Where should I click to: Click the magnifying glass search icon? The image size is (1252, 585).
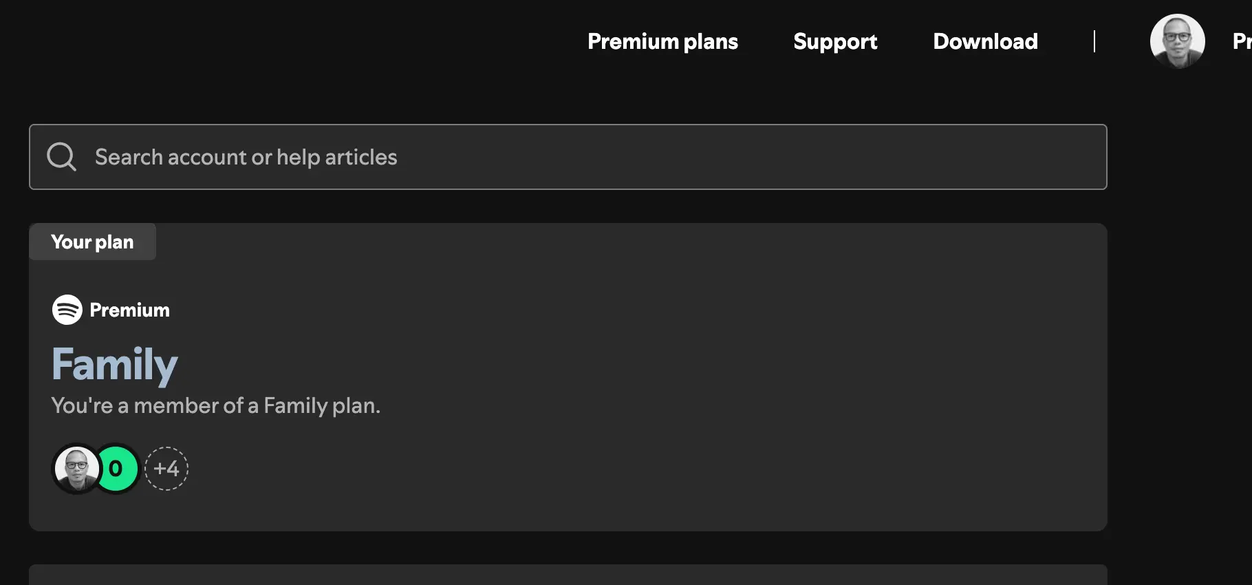point(61,157)
